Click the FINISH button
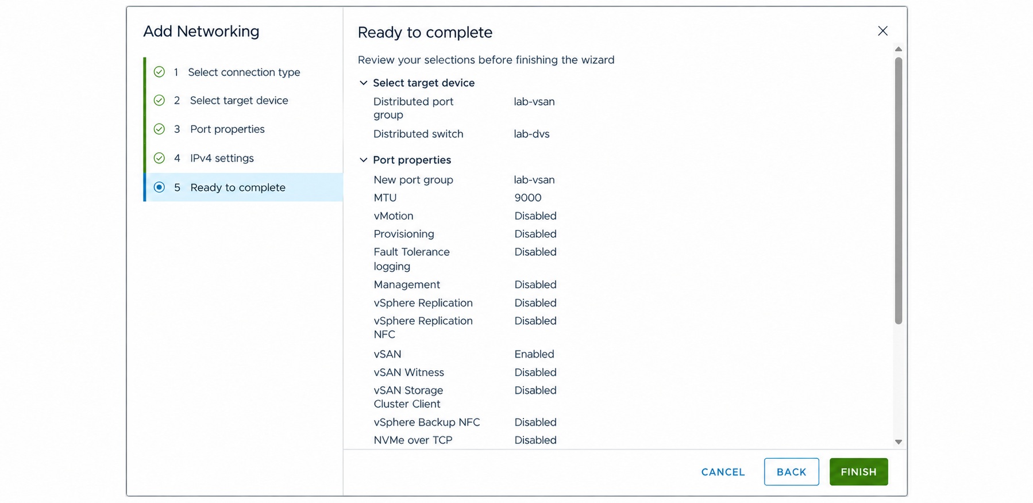1033x503 pixels. tap(858, 471)
